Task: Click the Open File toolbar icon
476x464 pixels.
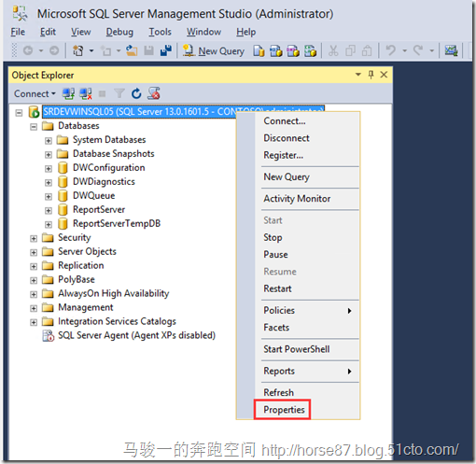Action: tap(132, 50)
